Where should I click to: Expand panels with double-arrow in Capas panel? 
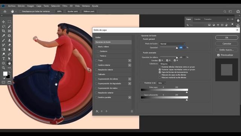[x=228, y=19]
